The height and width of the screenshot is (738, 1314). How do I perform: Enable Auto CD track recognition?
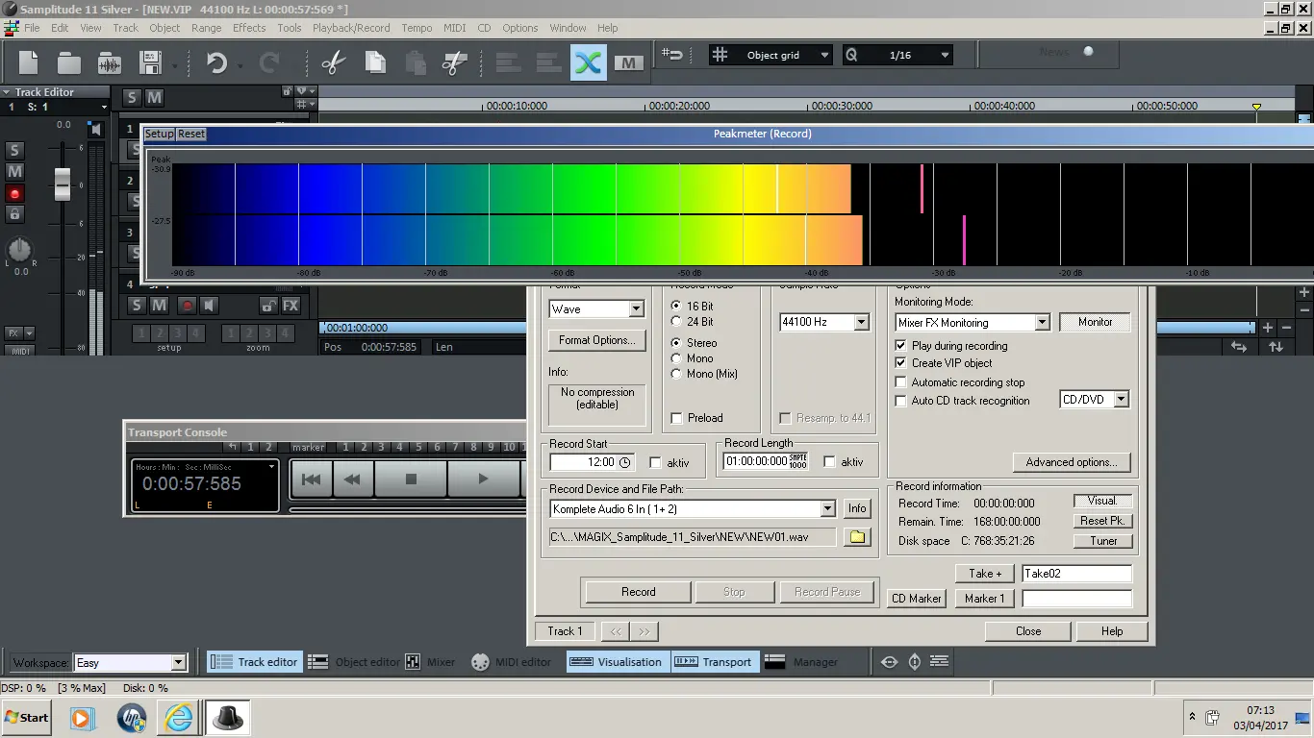tap(901, 401)
